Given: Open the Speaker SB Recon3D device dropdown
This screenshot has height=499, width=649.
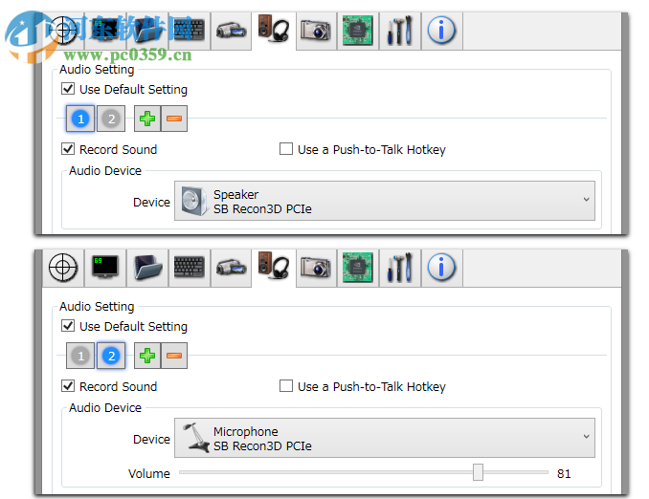Looking at the screenshot, I should pyautogui.click(x=385, y=201).
